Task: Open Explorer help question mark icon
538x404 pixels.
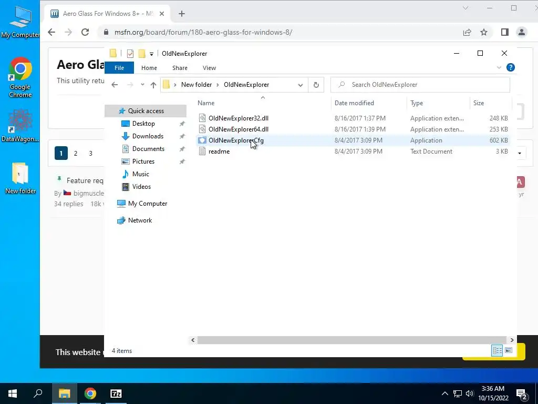Action: point(510,67)
